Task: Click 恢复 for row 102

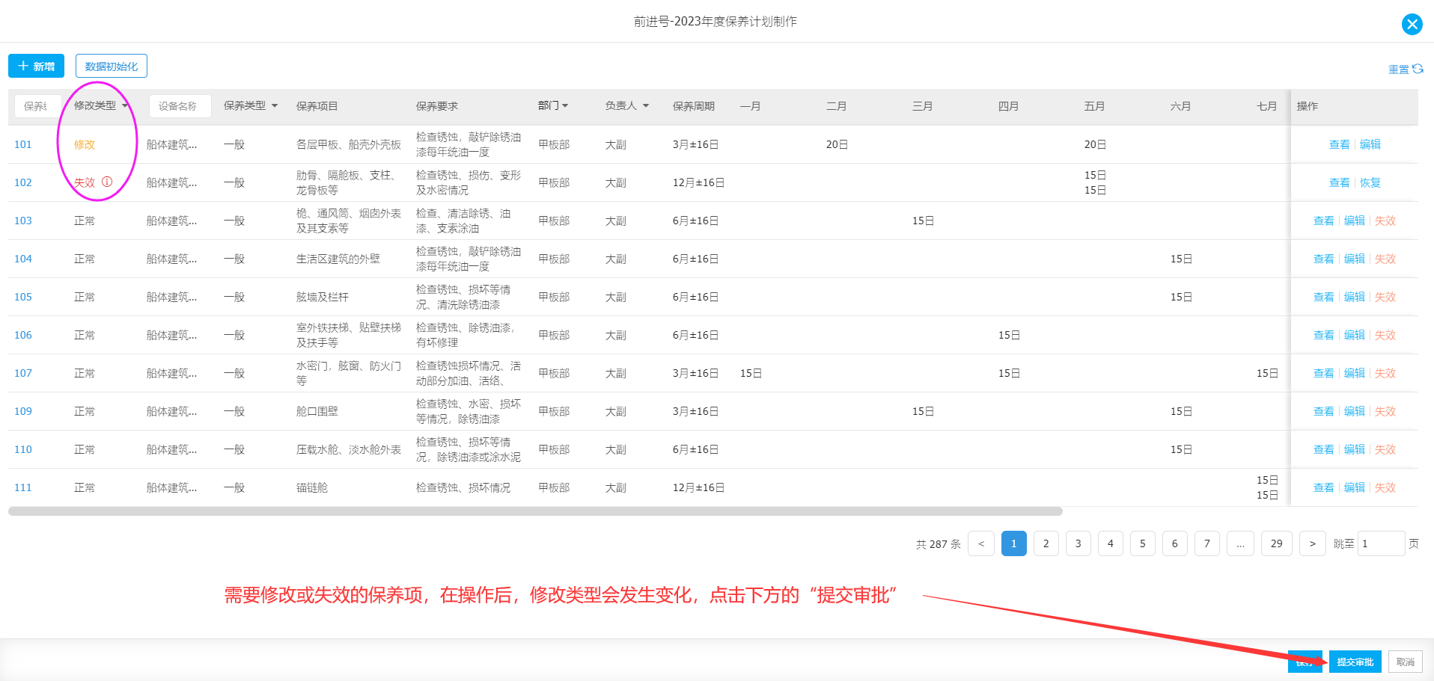Action: click(x=1370, y=182)
